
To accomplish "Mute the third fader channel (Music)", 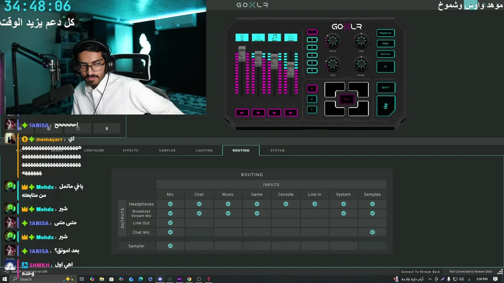I will click(274, 113).
